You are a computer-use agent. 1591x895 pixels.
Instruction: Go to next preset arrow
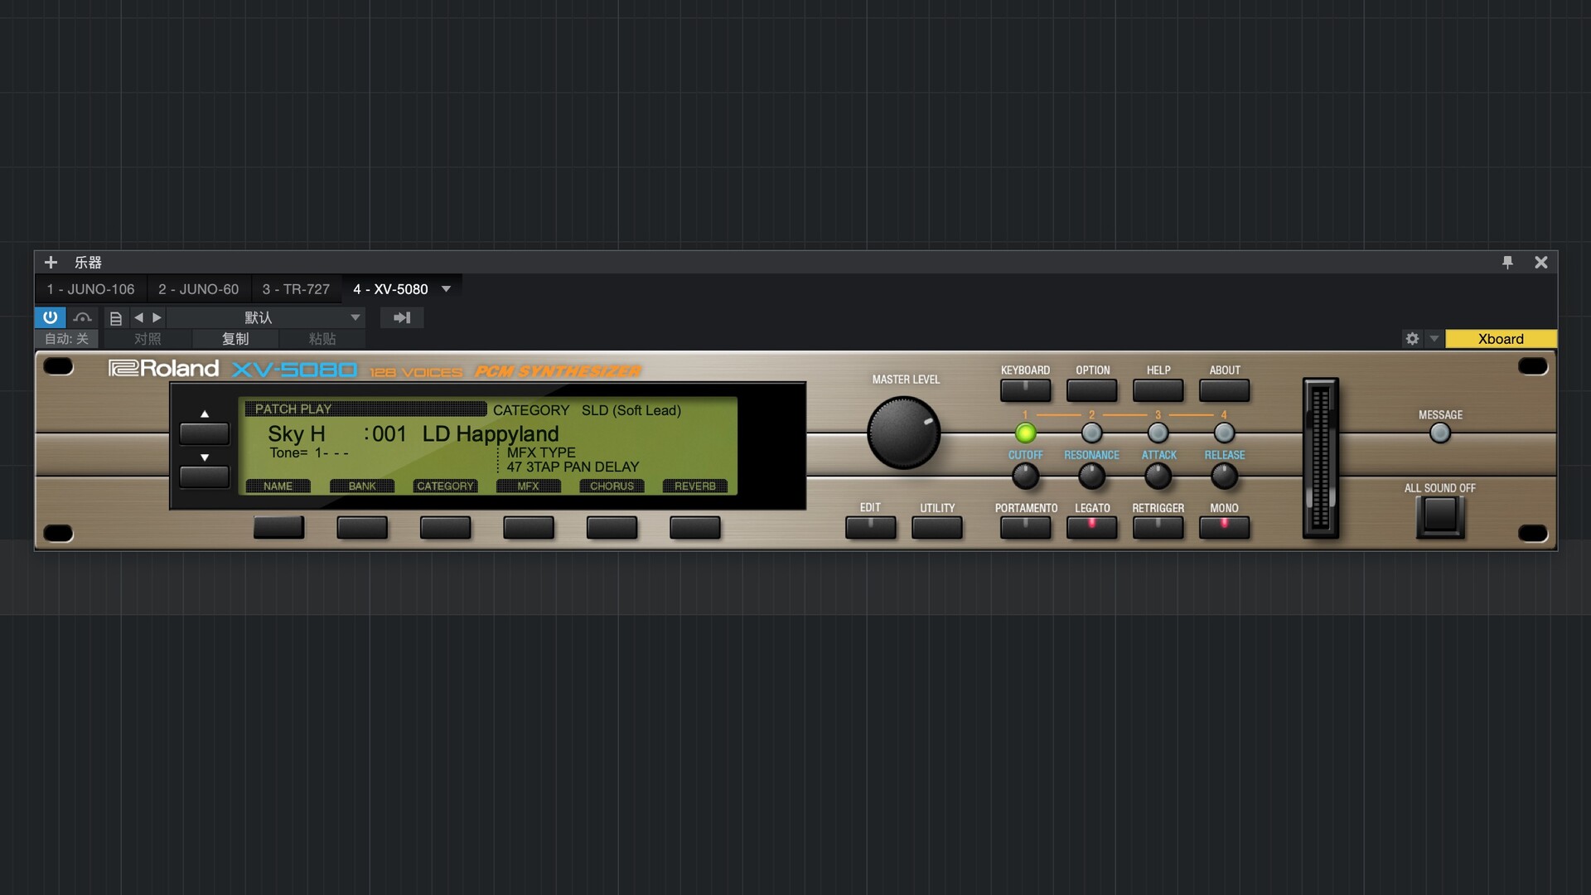pyautogui.click(x=157, y=317)
